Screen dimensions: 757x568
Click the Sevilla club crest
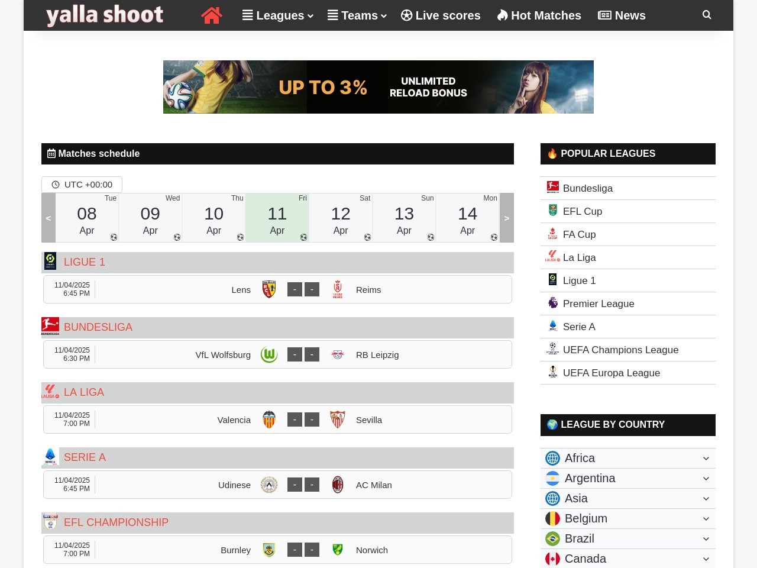click(x=338, y=419)
